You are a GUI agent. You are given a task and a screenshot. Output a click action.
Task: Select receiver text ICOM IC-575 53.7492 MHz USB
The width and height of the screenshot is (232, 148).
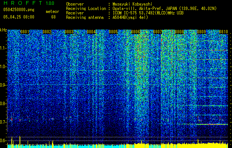148,13
